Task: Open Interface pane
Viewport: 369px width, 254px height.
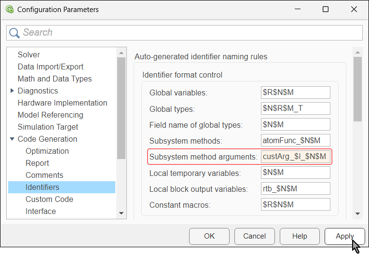Action: click(41, 211)
